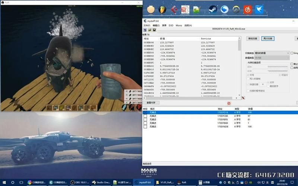Image resolution: width=298 pixels, height=186 pixels.
Task: Click the floppy disk save icon in mystuff
Action: (154, 30)
